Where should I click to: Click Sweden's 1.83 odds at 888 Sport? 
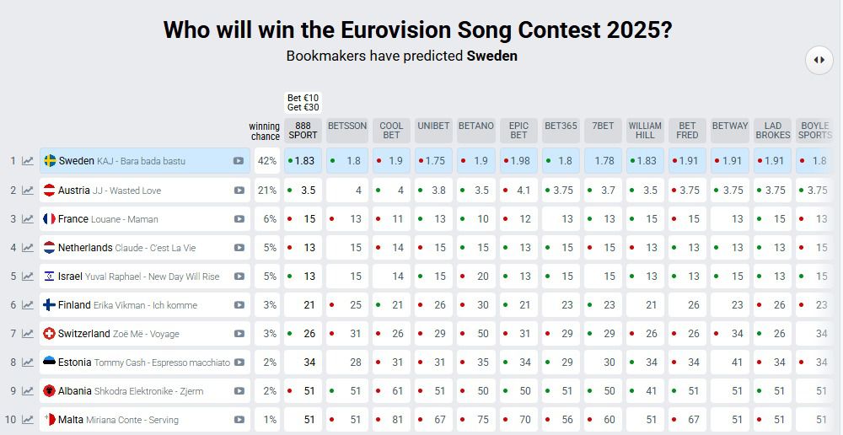point(303,161)
